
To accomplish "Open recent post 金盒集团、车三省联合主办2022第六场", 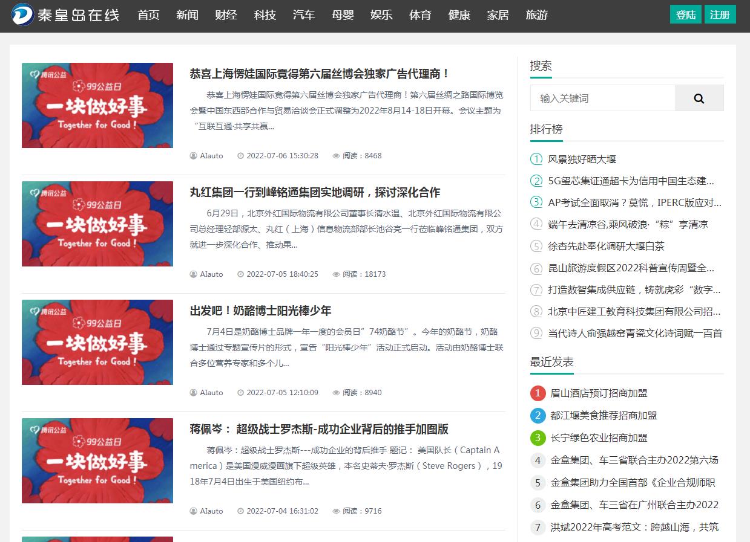I will pos(635,460).
